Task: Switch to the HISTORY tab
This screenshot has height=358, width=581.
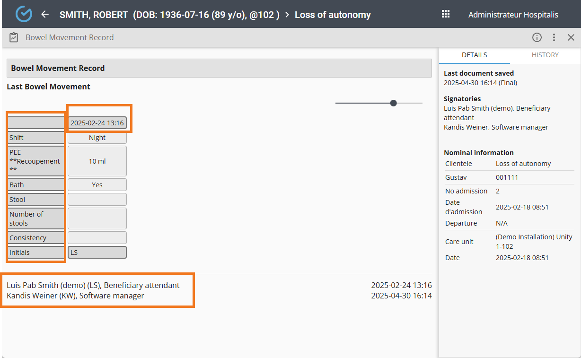Action: click(x=545, y=55)
